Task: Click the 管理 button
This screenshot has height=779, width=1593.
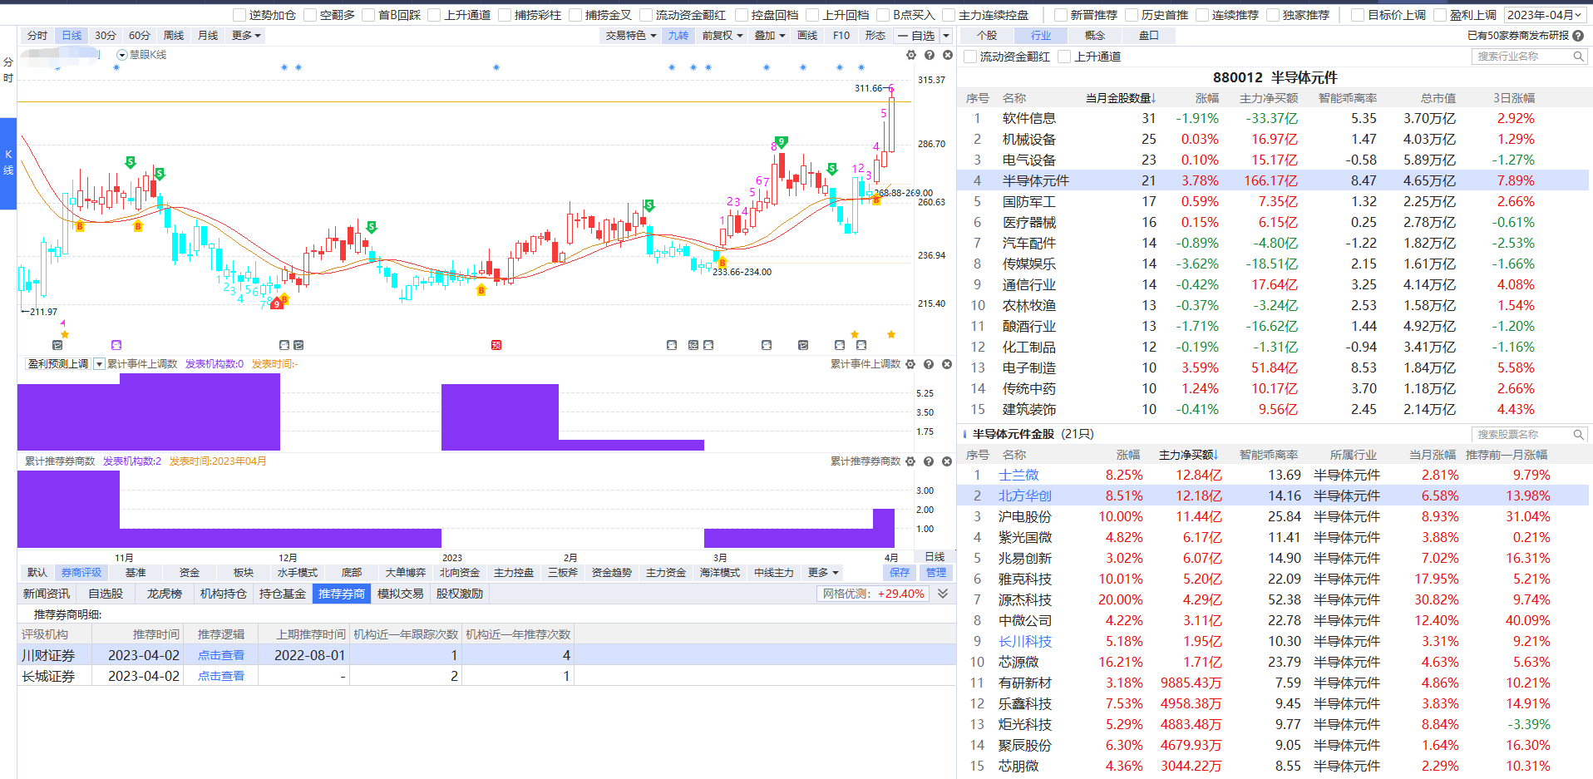Action: pyautogui.click(x=936, y=573)
